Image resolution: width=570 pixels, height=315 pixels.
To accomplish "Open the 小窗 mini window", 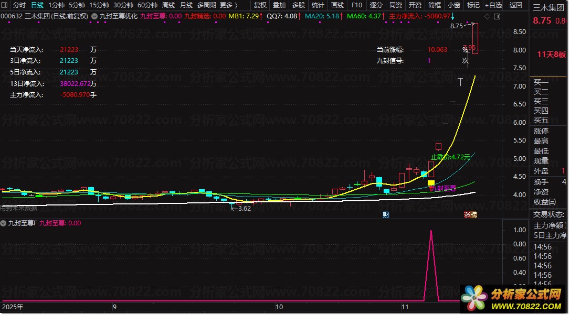I will point(453,5).
